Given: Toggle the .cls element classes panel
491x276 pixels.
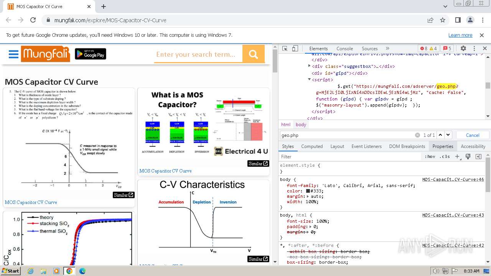Looking at the screenshot, I should click(x=445, y=156).
